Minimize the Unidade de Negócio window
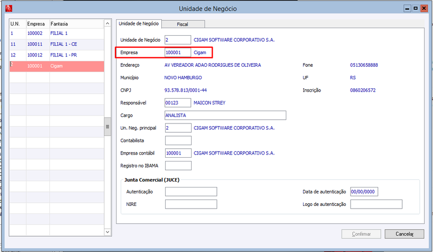Screen dimensions: 433x252 [407, 9]
